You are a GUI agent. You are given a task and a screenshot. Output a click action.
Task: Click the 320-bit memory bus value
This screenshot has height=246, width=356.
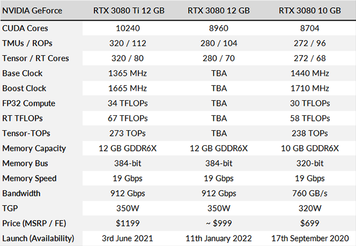click(x=309, y=163)
